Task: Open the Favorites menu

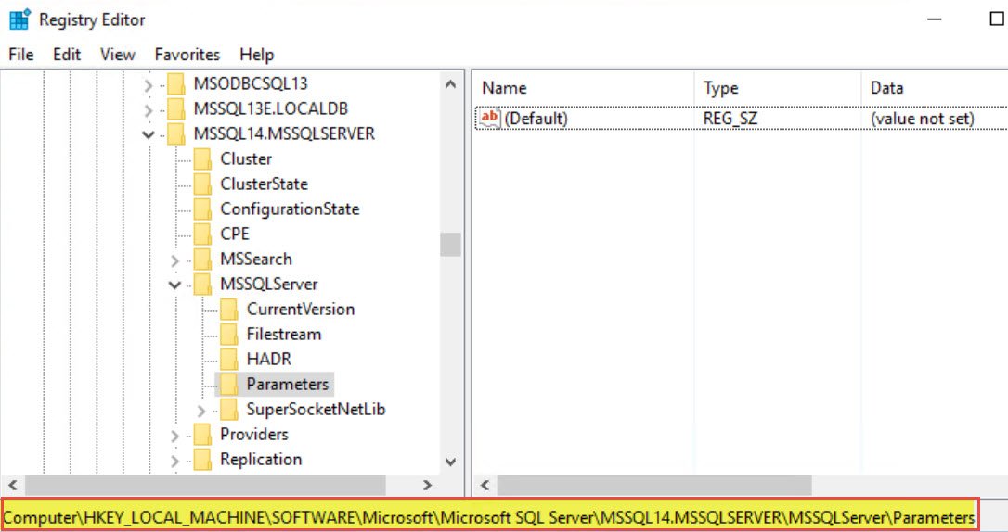Action: pyautogui.click(x=187, y=55)
